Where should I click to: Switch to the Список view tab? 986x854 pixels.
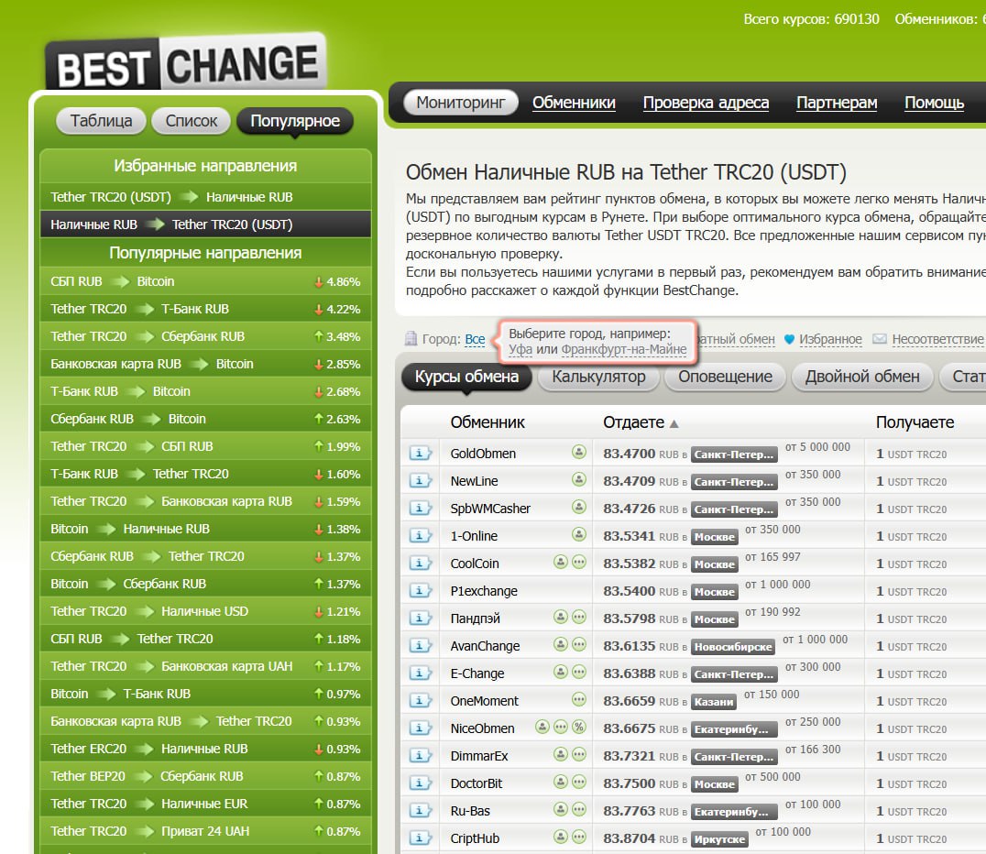click(x=192, y=121)
